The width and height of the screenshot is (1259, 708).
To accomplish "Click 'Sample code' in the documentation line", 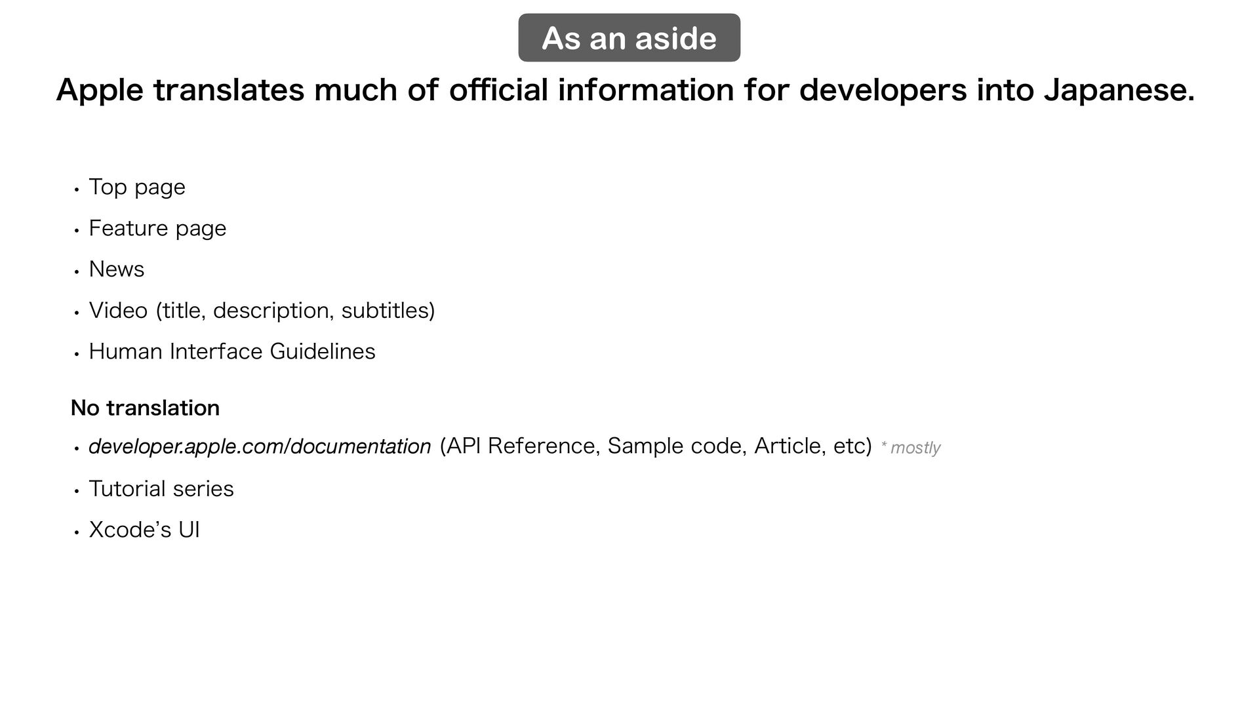I will click(676, 446).
